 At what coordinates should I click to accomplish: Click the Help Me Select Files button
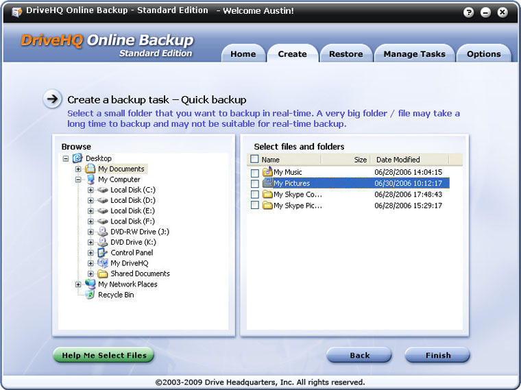tap(104, 355)
